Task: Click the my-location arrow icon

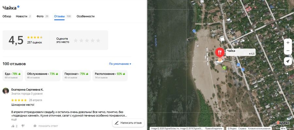Action: [288, 61]
